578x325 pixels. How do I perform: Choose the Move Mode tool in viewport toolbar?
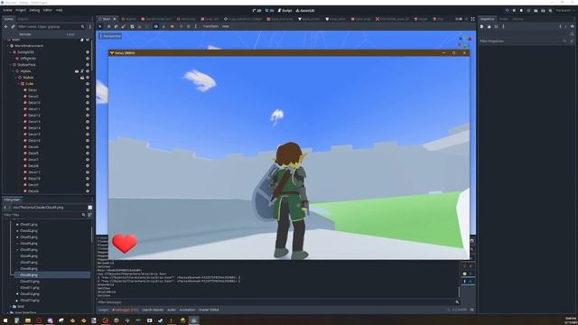tap(108, 26)
